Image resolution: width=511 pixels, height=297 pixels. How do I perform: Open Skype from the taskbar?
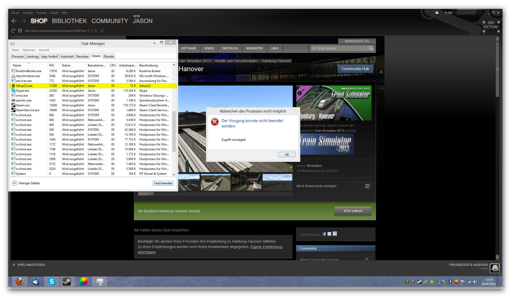(52, 281)
